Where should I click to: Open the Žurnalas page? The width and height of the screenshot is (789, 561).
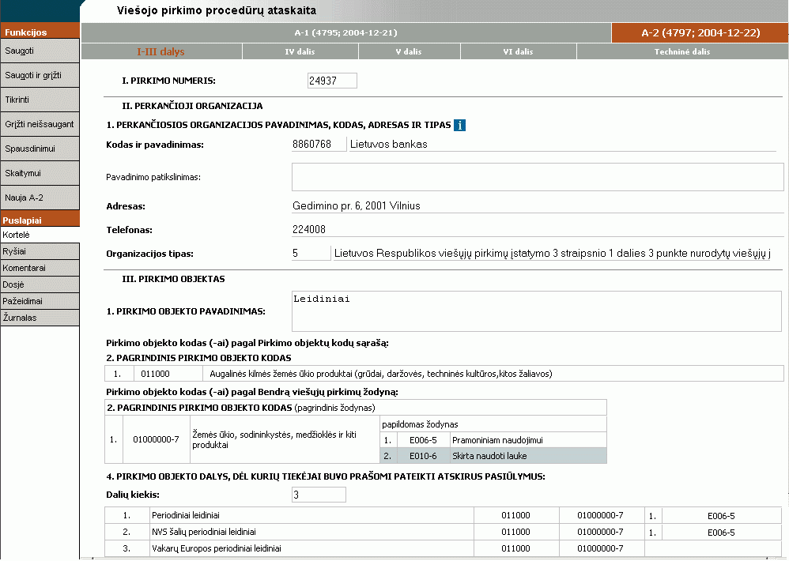pos(40,318)
